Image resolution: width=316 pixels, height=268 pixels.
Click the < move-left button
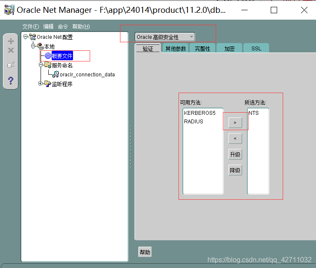coord(235,139)
